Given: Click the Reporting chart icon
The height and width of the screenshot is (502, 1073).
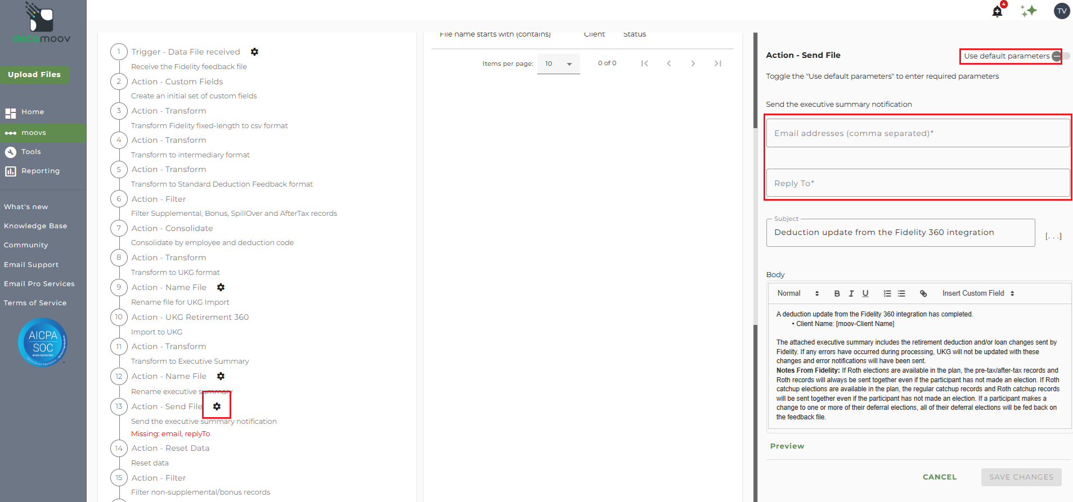Looking at the screenshot, I should coord(10,171).
